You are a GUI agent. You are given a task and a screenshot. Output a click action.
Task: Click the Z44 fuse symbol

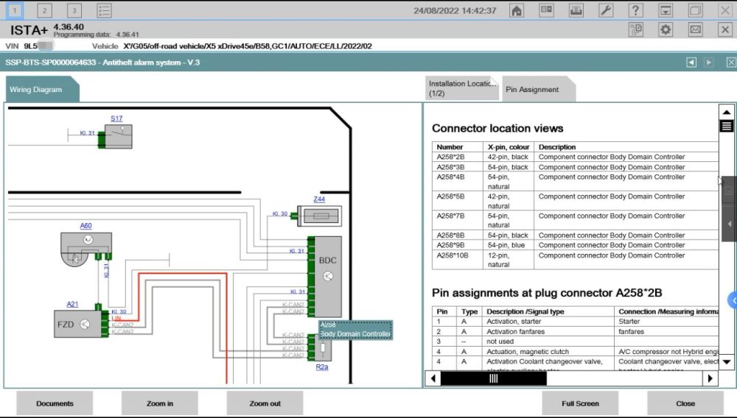click(321, 216)
